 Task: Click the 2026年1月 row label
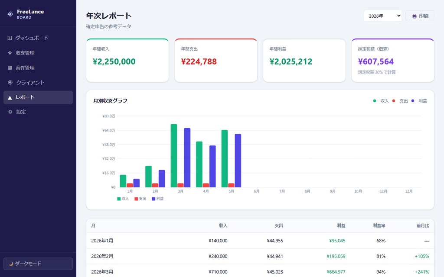[102, 241]
